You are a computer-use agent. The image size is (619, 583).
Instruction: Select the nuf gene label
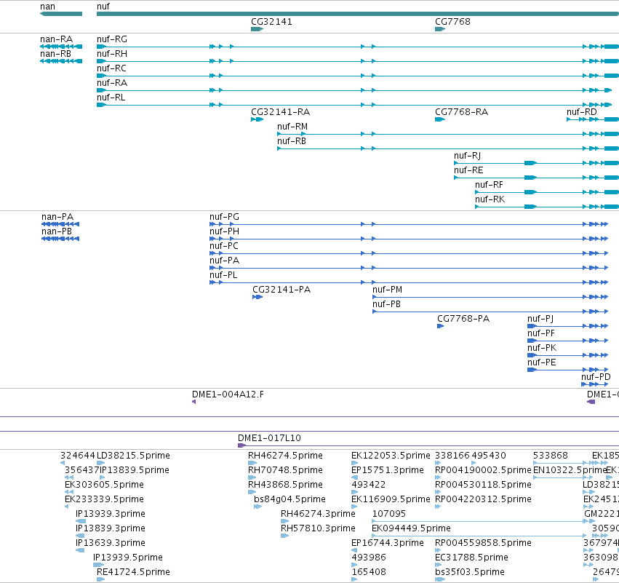[103, 7]
